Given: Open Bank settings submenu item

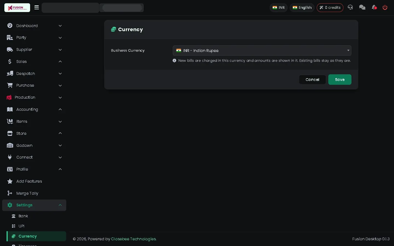Looking at the screenshot, I should [x=36, y=216].
